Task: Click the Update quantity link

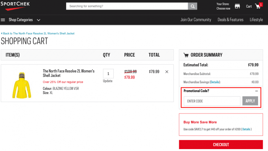Action: point(108,81)
